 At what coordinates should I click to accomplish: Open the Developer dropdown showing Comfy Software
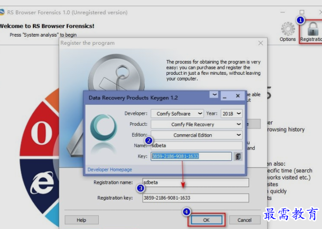tap(177, 114)
